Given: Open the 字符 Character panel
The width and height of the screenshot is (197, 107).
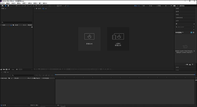Looking at the screenshot, I should point(177,67).
